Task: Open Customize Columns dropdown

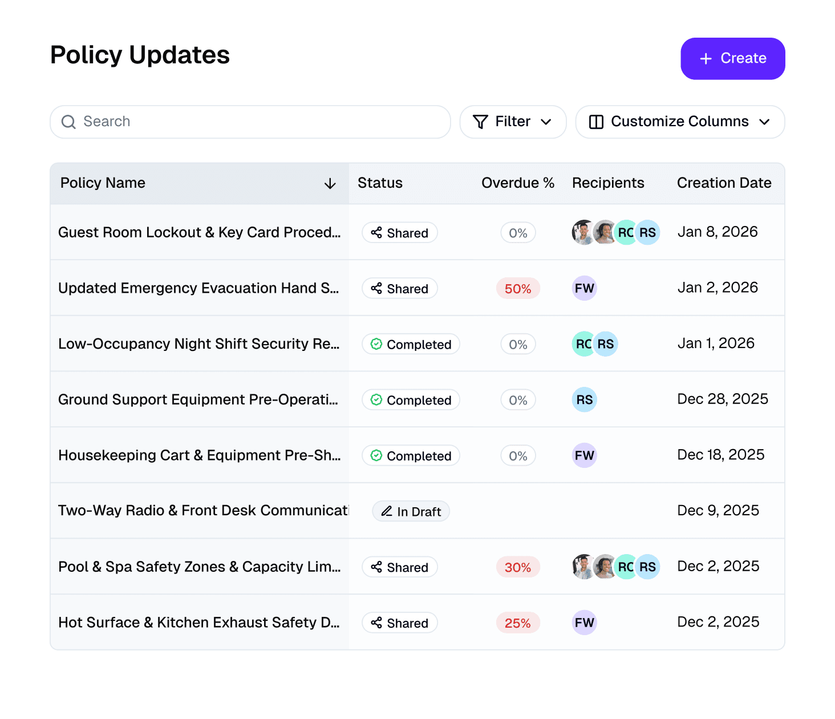Action: tap(680, 122)
